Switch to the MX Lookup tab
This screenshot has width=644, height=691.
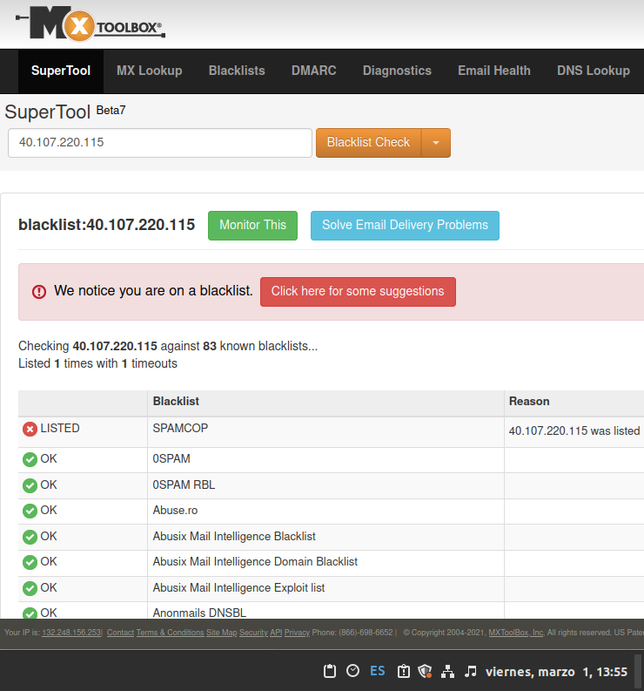point(149,71)
